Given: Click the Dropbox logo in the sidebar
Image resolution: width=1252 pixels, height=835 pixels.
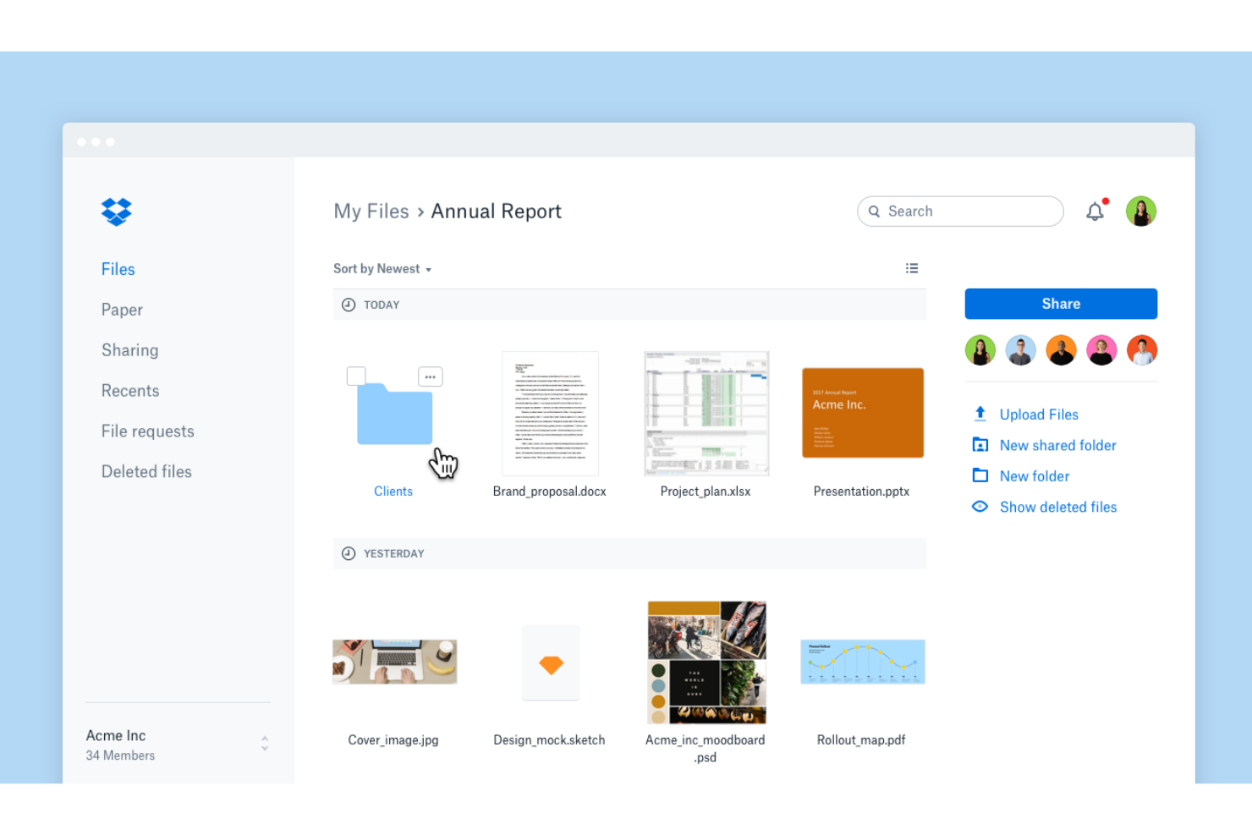Looking at the screenshot, I should 116,211.
